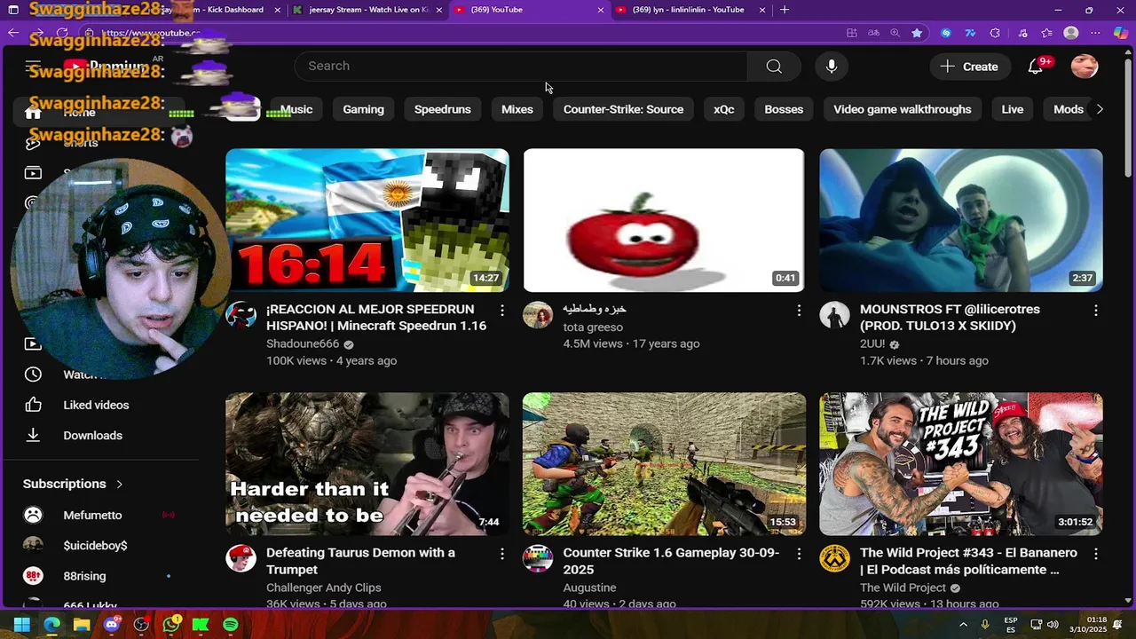Click the YouTube search magnifier button

pyautogui.click(x=774, y=67)
